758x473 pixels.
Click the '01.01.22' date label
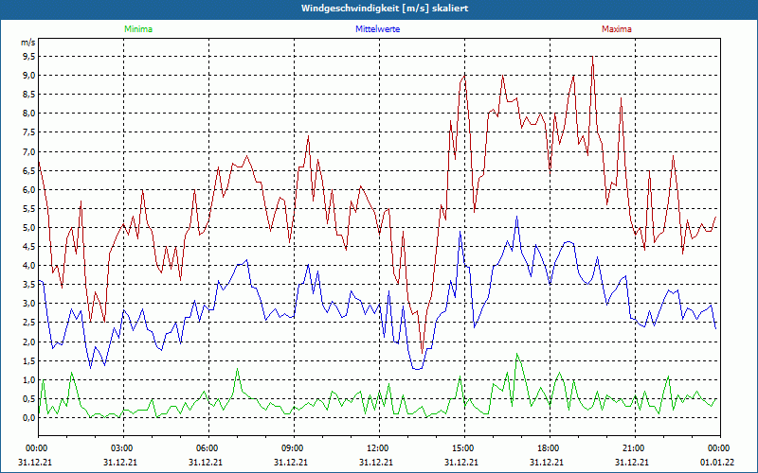tap(716, 463)
